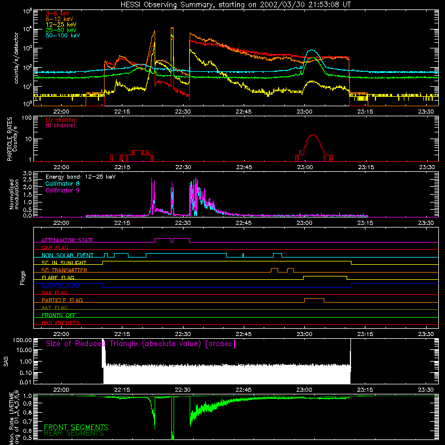
Task: Click the A47 FLAG label
Action: click(x=55, y=308)
